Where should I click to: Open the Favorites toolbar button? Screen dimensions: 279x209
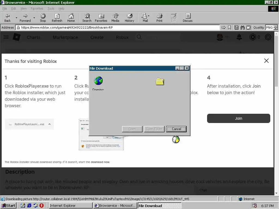pyautogui.click(x=101, y=18)
